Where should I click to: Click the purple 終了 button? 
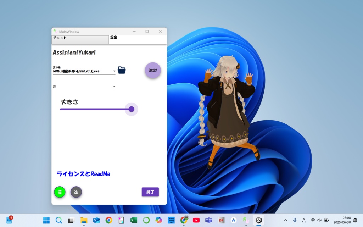(150, 192)
